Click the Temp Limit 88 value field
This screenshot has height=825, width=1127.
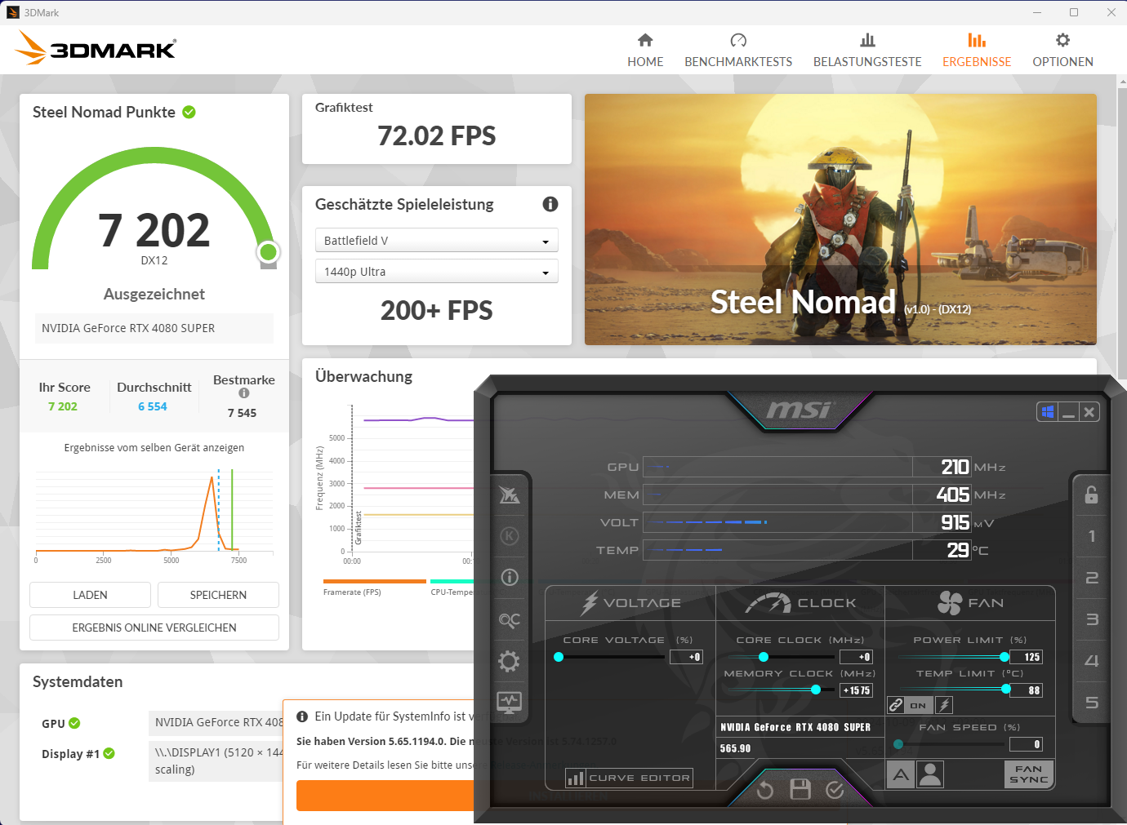coord(1027,690)
